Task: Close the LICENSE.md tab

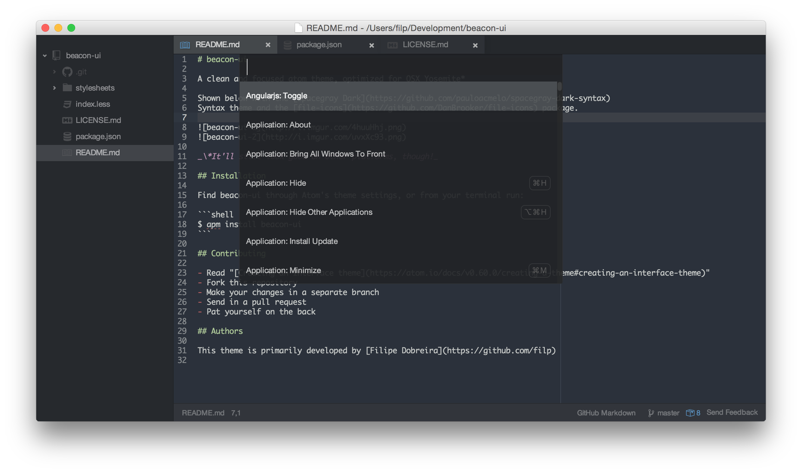Action: click(x=475, y=45)
